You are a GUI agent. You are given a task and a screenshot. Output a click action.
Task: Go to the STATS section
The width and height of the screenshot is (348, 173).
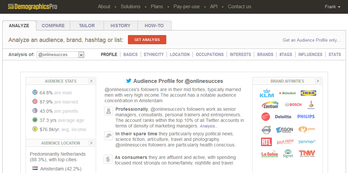click(335, 54)
